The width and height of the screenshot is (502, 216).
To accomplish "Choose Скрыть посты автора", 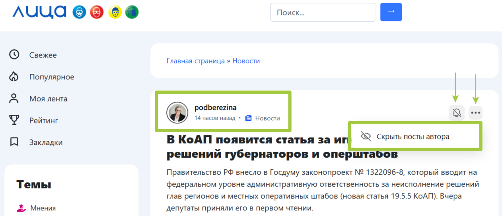I will (415, 137).
